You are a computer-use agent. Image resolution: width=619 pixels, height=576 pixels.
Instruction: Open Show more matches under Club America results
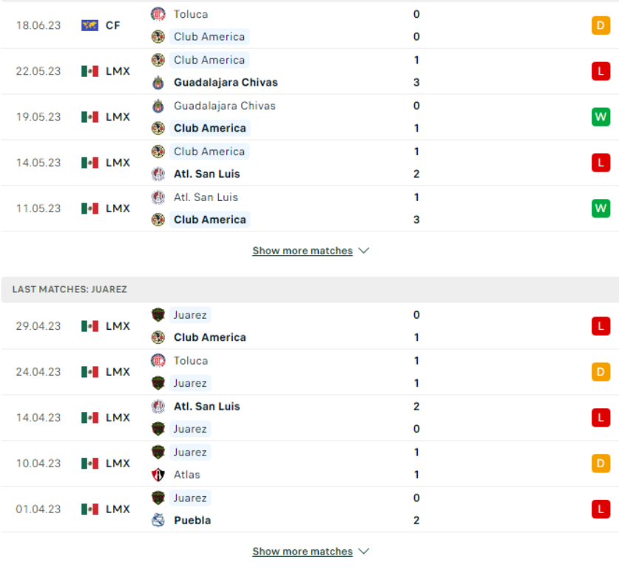302,250
